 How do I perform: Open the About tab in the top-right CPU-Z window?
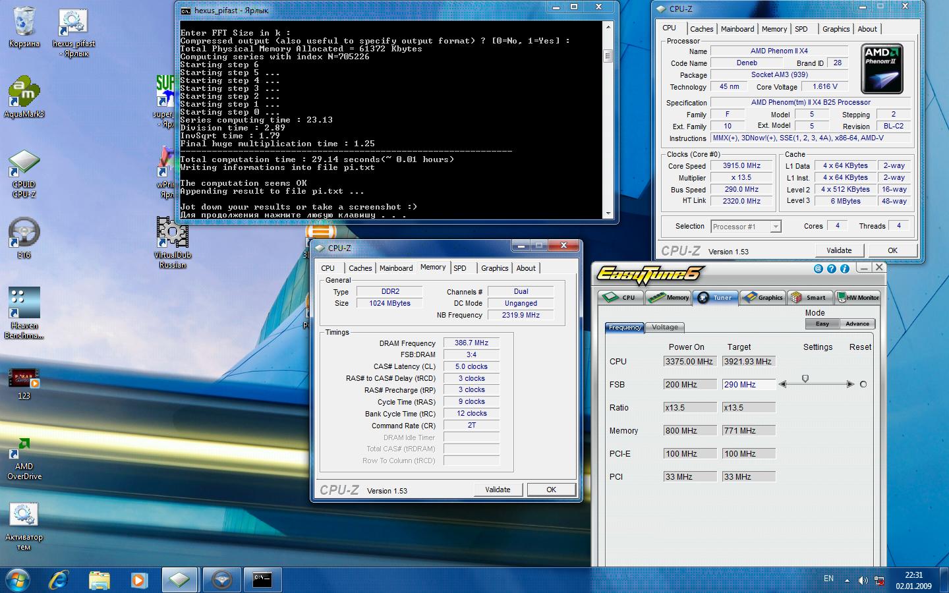[867, 29]
